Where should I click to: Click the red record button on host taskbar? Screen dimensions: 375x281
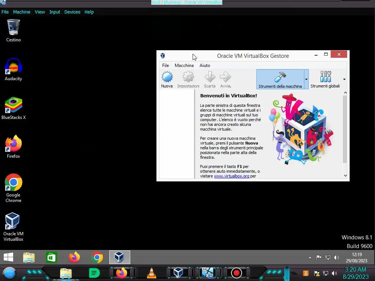(236, 273)
